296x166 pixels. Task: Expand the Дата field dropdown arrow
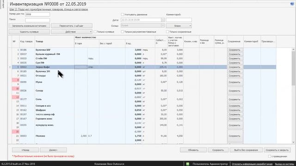coord(163,20)
